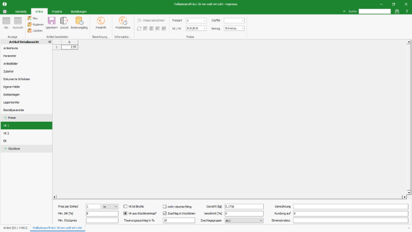Select column header A in grid
Image resolution: width=412 pixels, height=232 pixels.
click(70, 42)
